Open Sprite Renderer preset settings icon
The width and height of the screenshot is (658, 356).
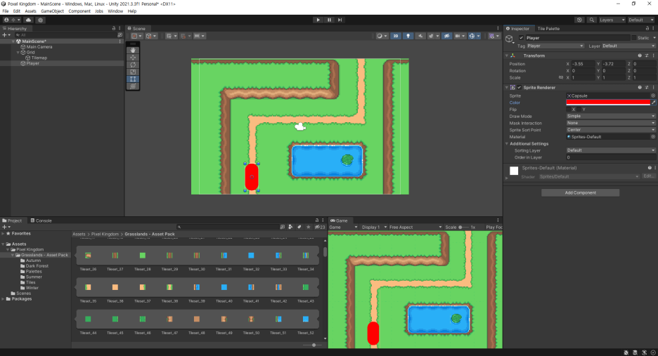pyautogui.click(x=647, y=88)
